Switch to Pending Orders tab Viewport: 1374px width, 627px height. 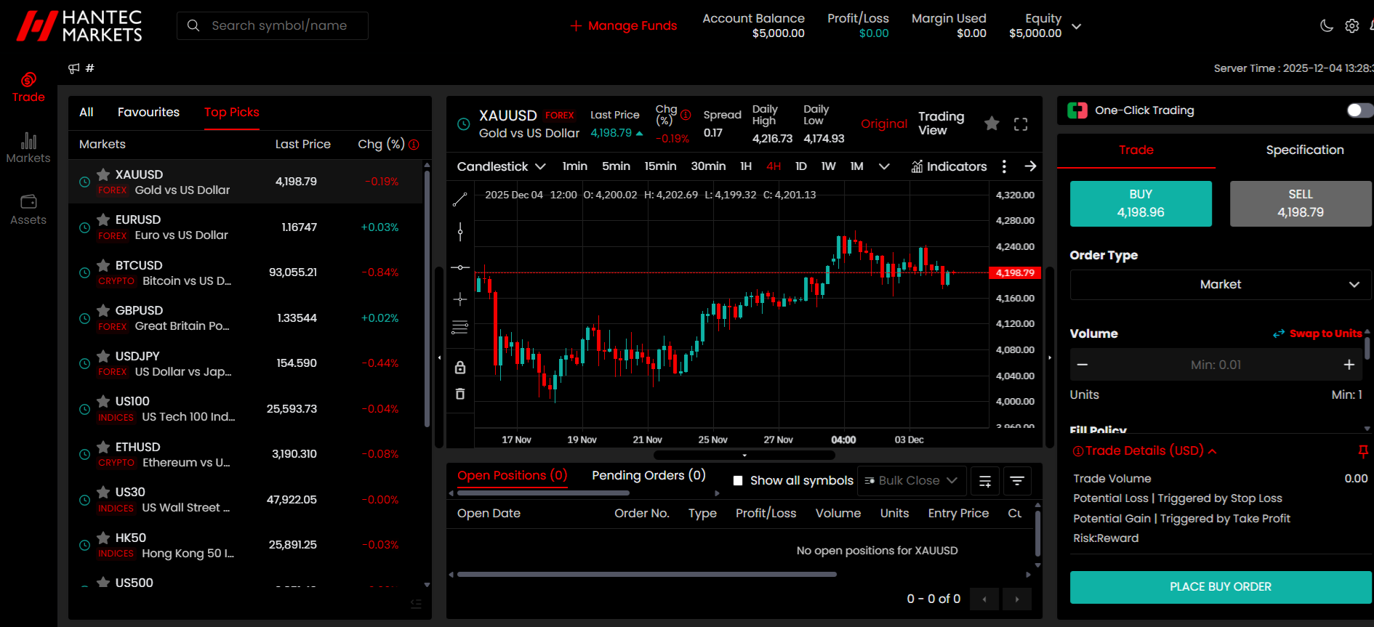point(648,475)
